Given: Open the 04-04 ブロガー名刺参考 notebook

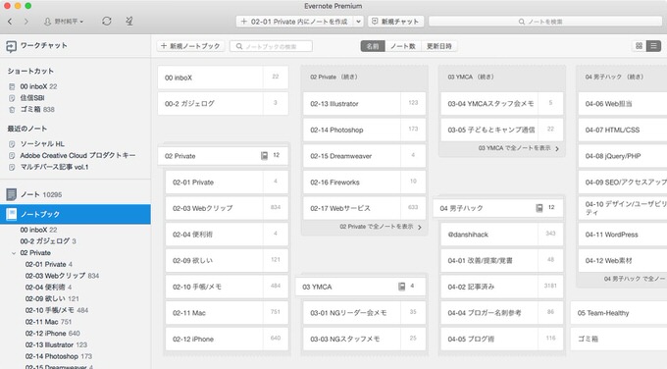Looking at the screenshot, I should (502, 313).
